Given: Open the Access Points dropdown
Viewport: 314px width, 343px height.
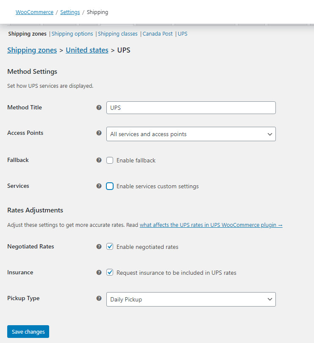Looking at the screenshot, I should [191, 134].
